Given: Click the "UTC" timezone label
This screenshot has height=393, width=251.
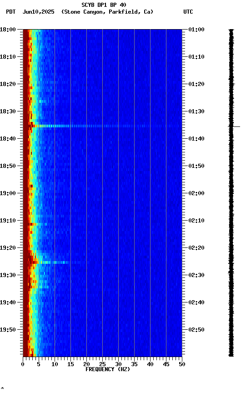Looking at the screenshot, I should pyautogui.click(x=188, y=12).
